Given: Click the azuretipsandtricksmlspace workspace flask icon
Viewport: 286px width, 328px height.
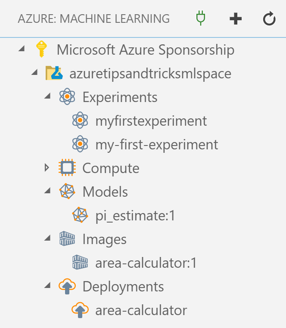Looking at the screenshot, I should [54, 73].
